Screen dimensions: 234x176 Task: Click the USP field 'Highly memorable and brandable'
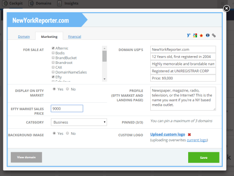coord(183,64)
